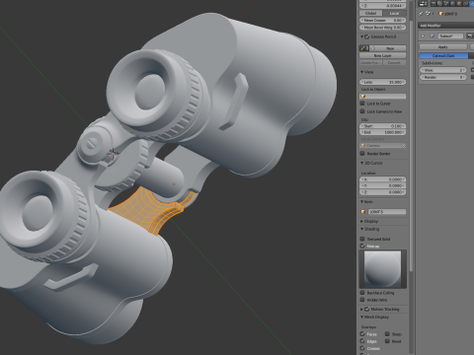Screen dimensions: 474x355
Task: Click the cube icon in Local Camera field
Action: (x=363, y=145)
